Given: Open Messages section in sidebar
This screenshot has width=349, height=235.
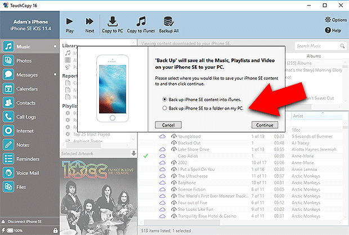Looking at the screenshot, I should click(30, 75).
